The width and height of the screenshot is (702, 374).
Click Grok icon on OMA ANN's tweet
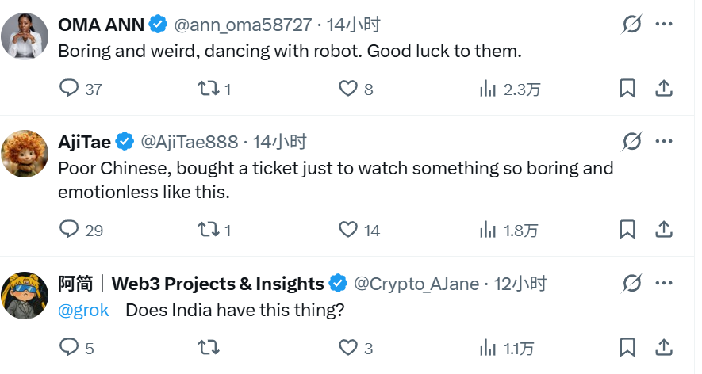click(x=631, y=25)
